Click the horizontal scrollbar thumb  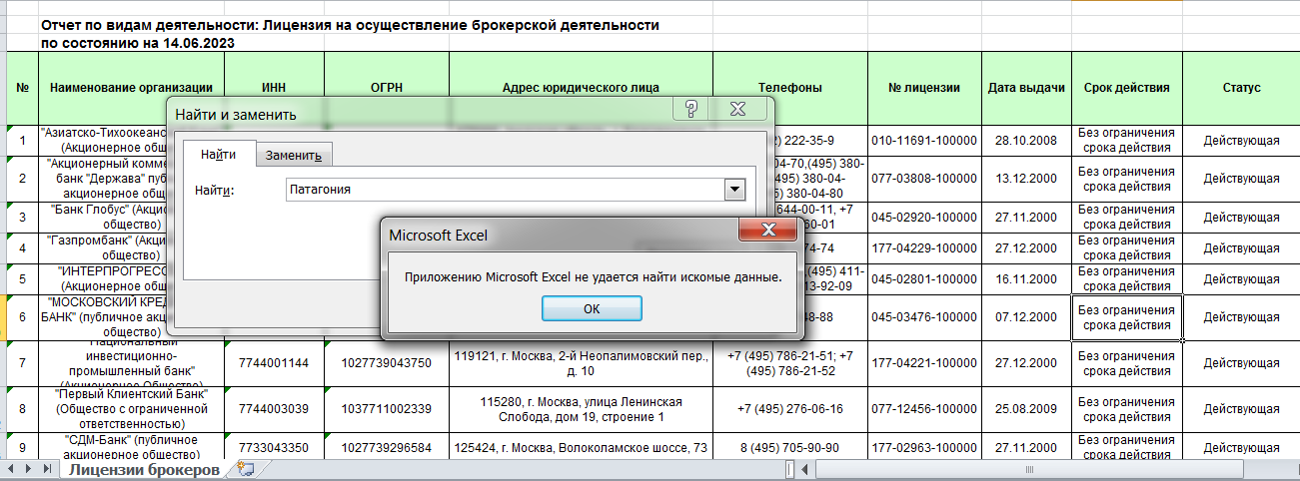1027,469
